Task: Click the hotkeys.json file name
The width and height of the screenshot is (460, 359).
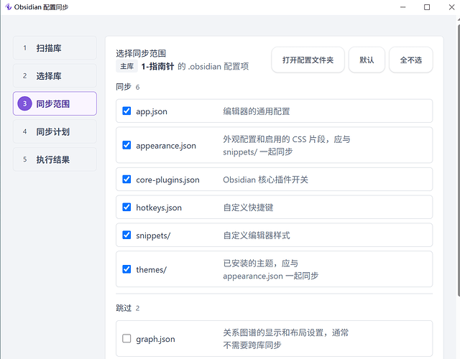Action: point(159,208)
